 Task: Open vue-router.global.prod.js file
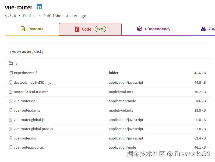tap(33, 129)
